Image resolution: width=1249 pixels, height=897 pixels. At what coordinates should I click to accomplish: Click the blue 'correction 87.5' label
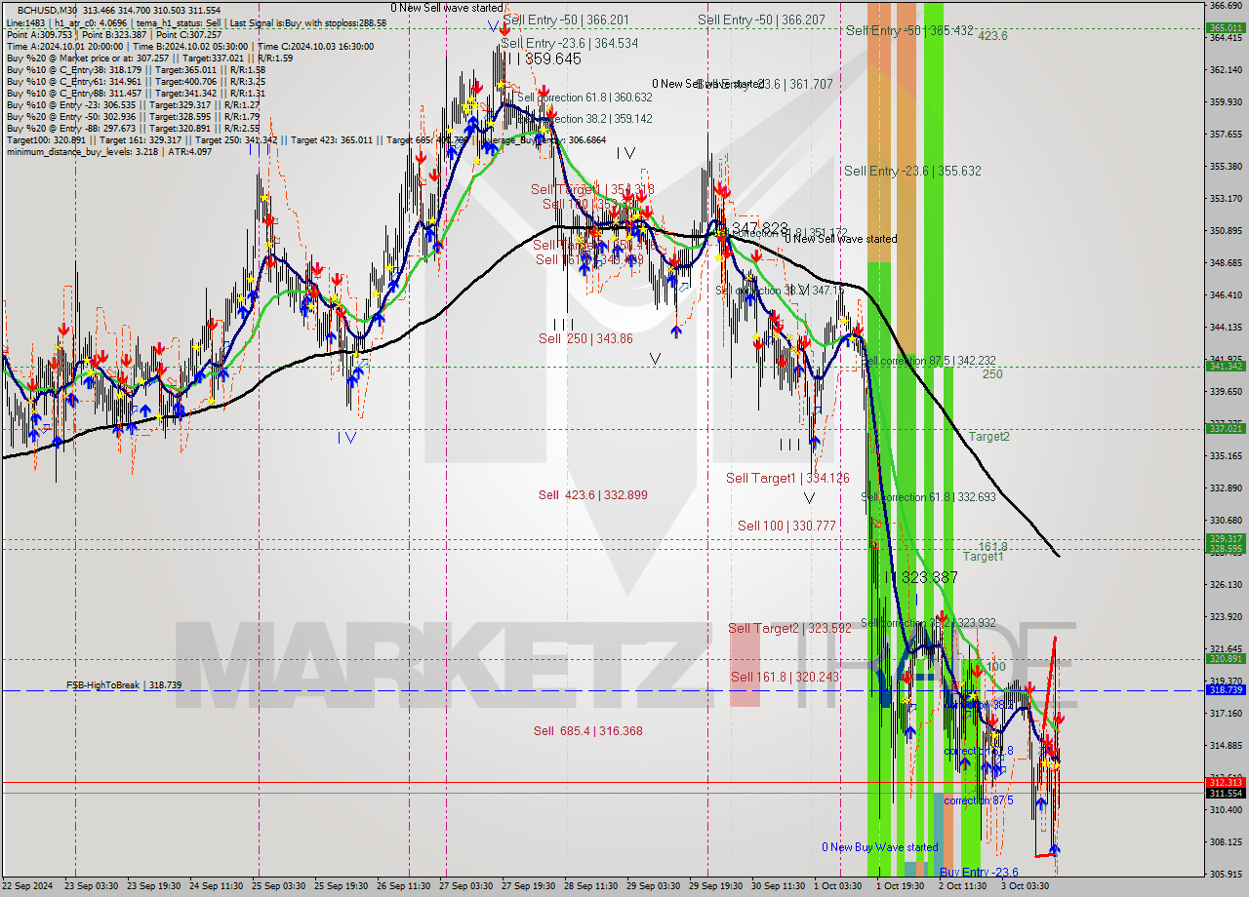(979, 800)
